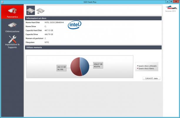
Task: Click the app icon in title bar
Action: tap(2, 2)
